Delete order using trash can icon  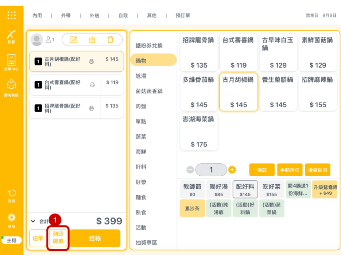pos(110,40)
